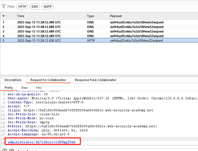The height and width of the screenshot is (151, 198).
Task: Select DNS interaction row number 1
Action: click(99, 22)
